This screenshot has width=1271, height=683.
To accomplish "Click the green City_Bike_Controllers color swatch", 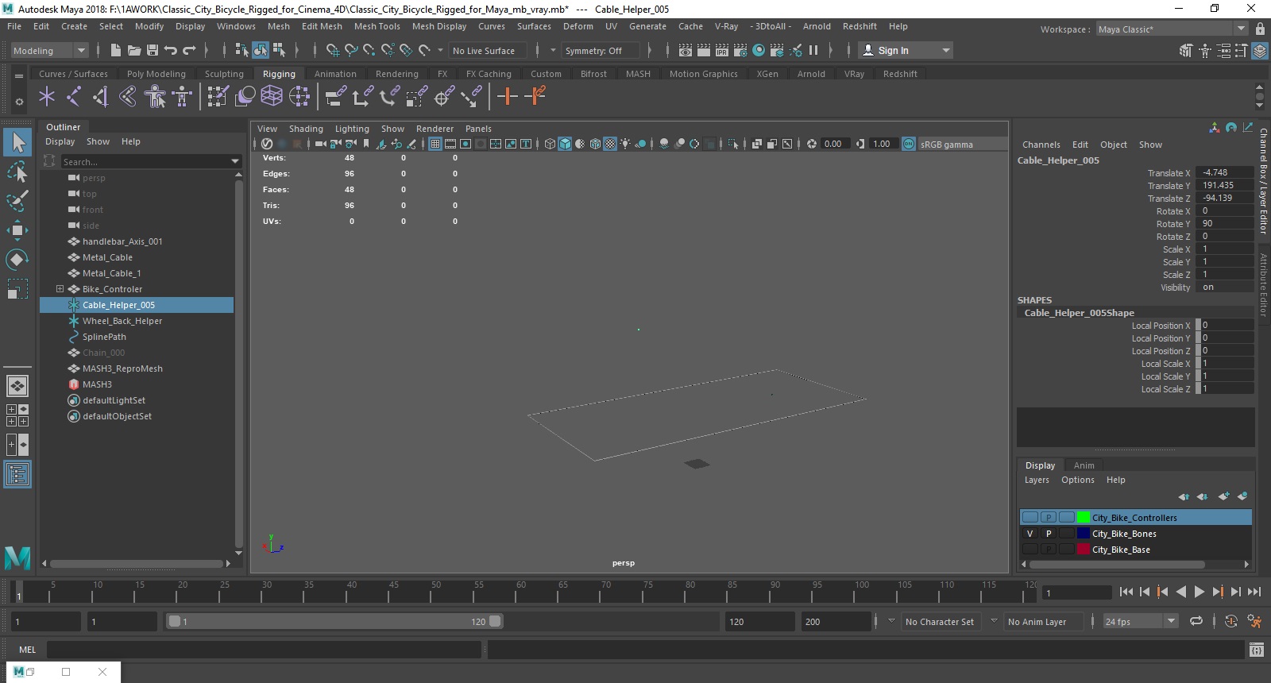I will (1083, 518).
